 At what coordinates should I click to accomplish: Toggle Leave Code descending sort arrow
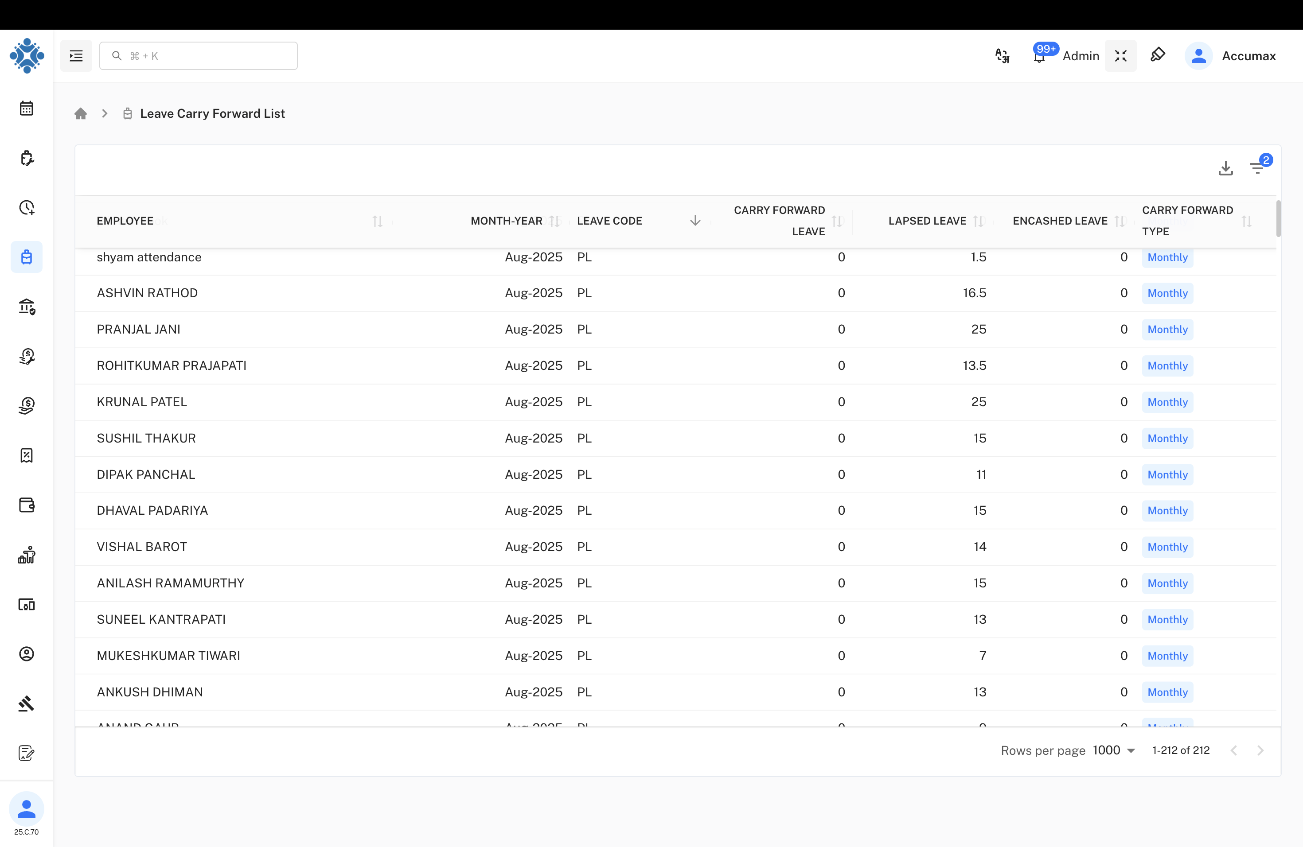[x=695, y=221]
